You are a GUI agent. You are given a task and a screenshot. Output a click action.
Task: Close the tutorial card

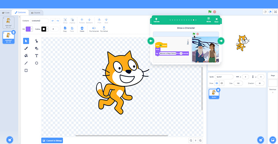pos(216,20)
